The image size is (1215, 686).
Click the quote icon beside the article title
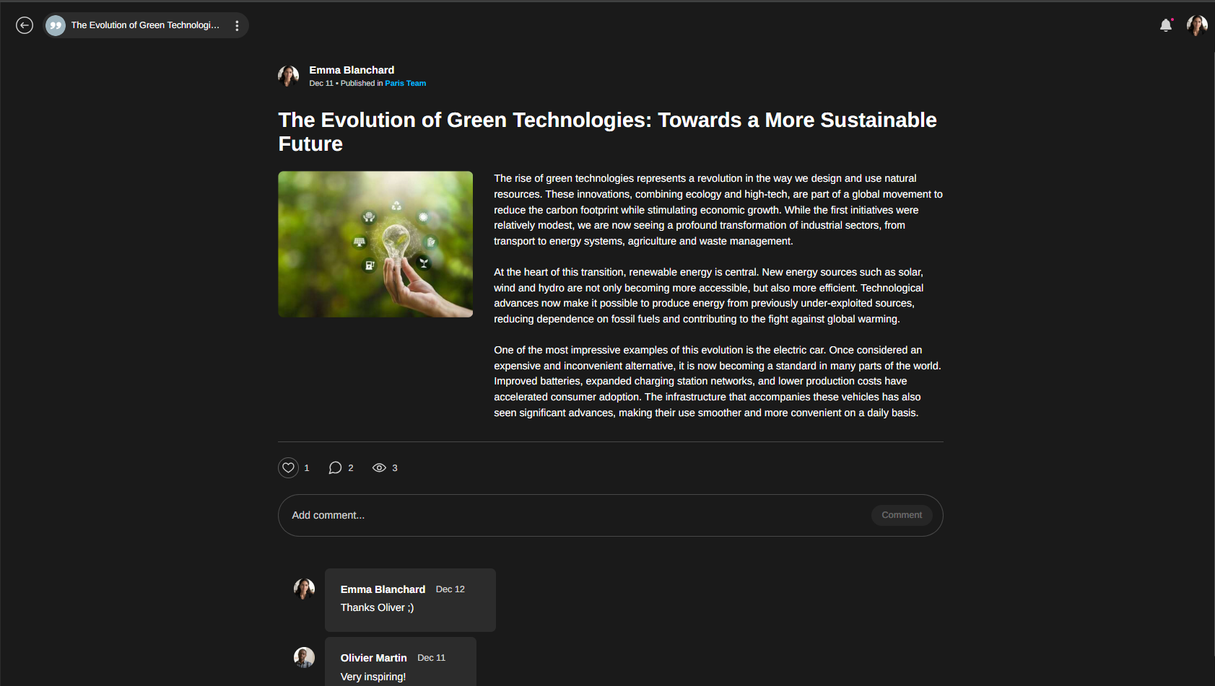pyautogui.click(x=56, y=25)
